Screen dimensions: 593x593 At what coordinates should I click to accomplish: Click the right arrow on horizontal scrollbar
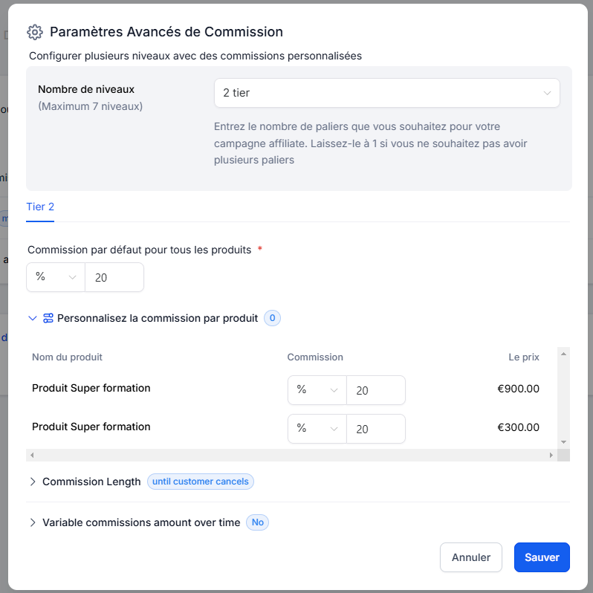point(551,455)
